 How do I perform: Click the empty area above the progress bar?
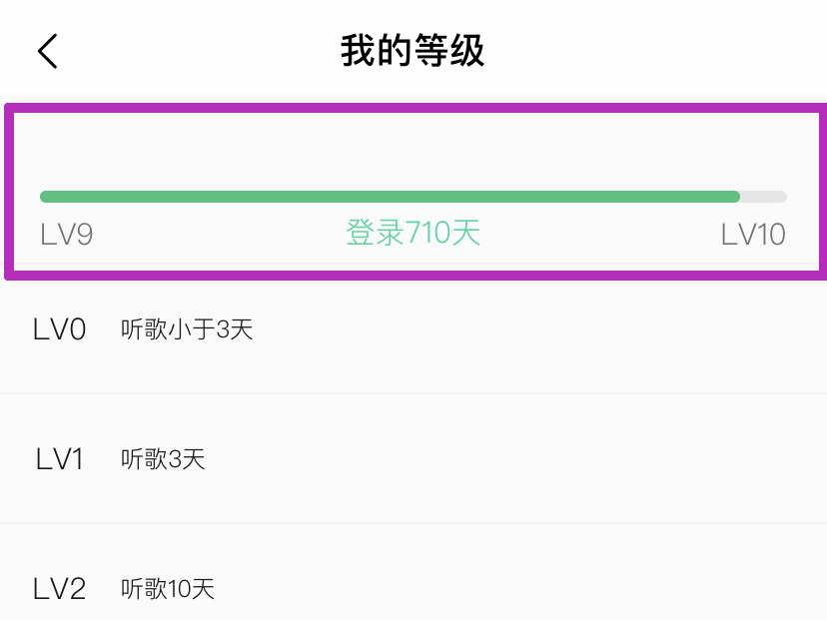click(413, 145)
